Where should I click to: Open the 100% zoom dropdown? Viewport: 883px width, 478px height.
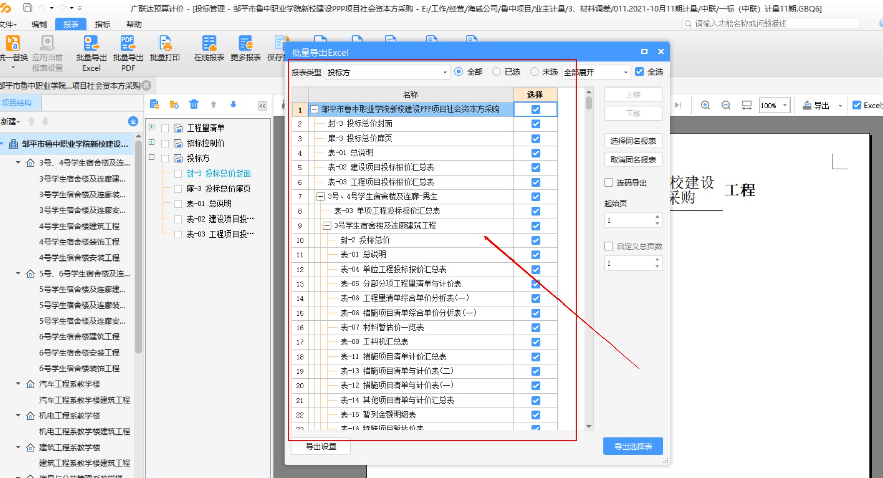coord(785,105)
